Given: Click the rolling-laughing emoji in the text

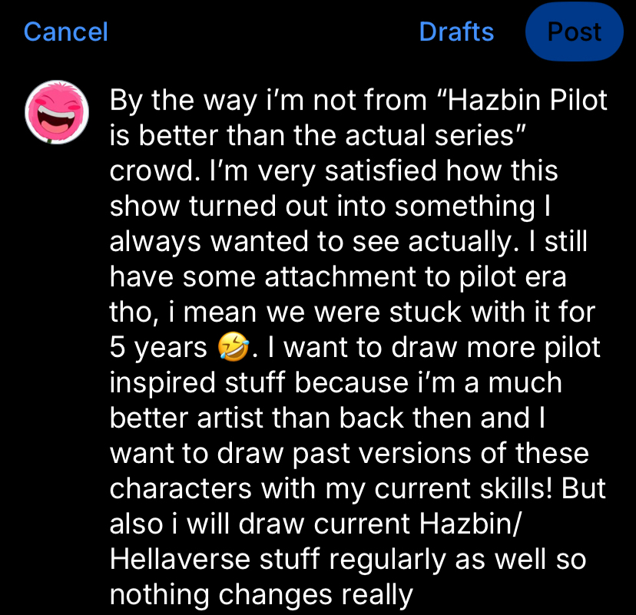Looking at the screenshot, I should [x=234, y=348].
